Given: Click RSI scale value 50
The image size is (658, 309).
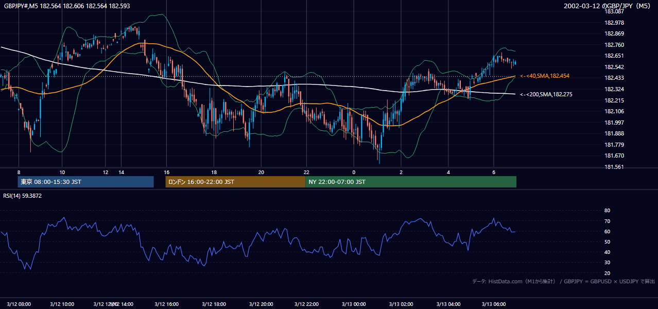Looking at the screenshot, I should 607,242.
